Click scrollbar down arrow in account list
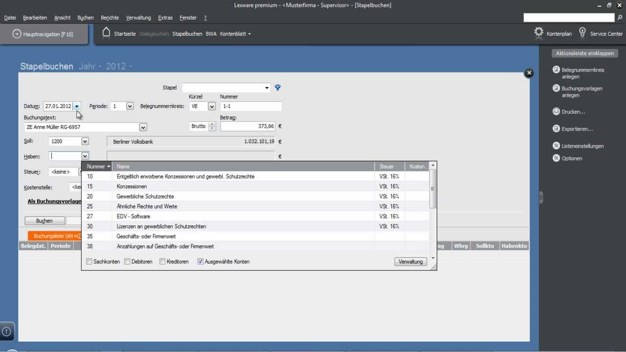 point(433,258)
